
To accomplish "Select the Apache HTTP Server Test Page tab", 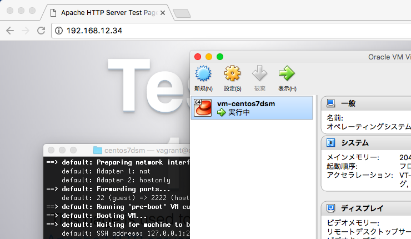I will pos(107,13).
